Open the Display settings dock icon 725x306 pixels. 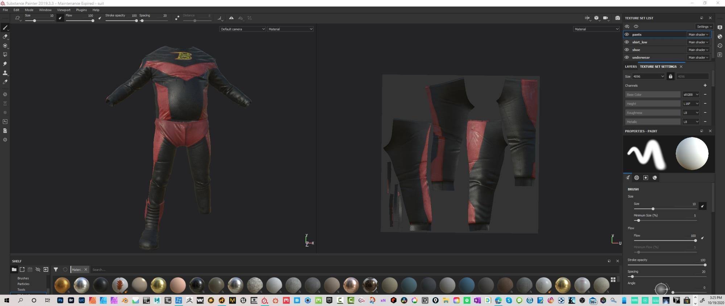point(720,28)
